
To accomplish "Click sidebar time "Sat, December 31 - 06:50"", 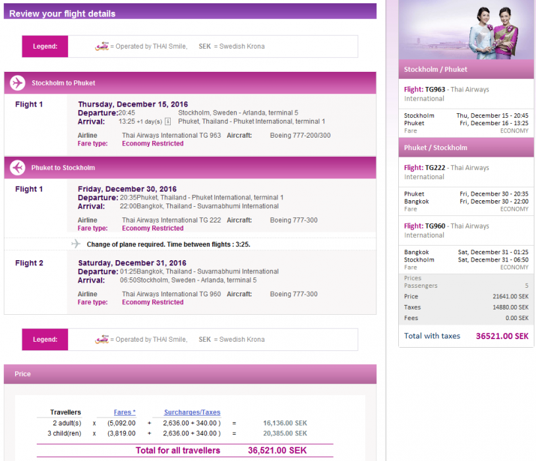I will [x=493, y=260].
